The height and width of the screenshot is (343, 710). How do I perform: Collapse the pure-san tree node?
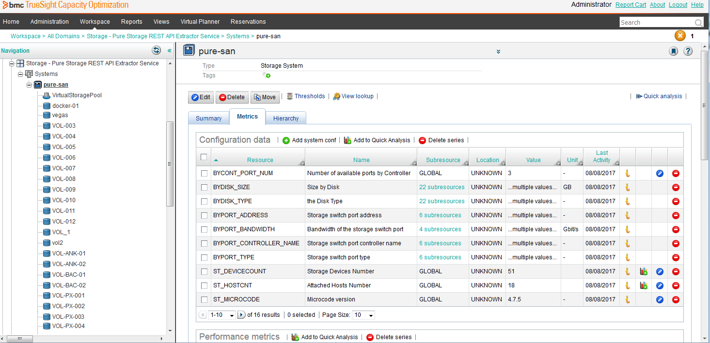pos(29,85)
